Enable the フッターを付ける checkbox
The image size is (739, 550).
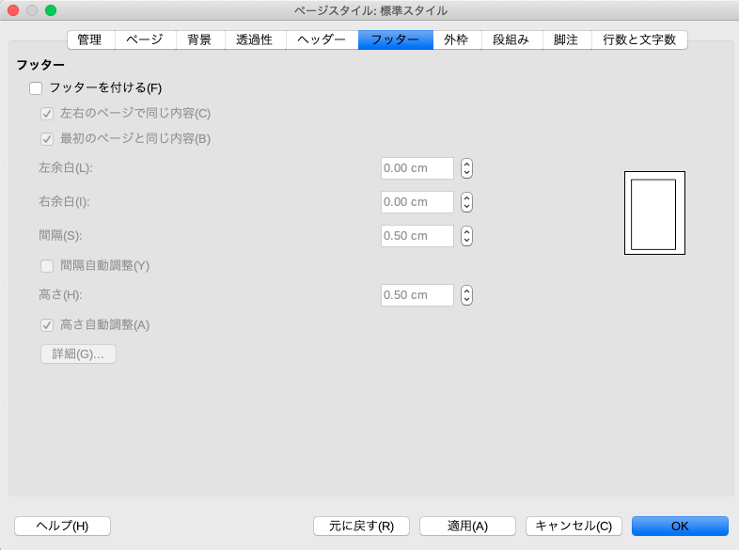coord(36,88)
